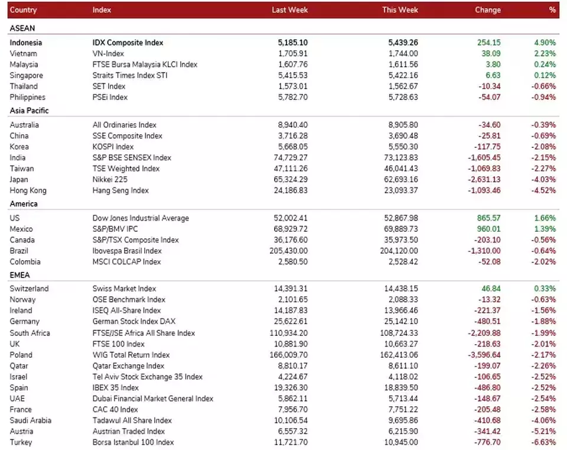Select the America section heading

click(x=24, y=203)
